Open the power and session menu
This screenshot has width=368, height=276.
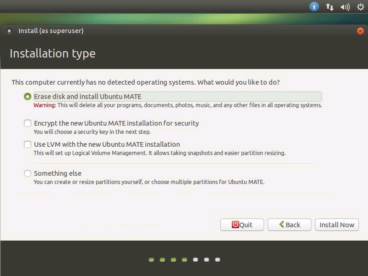pyautogui.click(x=361, y=7)
